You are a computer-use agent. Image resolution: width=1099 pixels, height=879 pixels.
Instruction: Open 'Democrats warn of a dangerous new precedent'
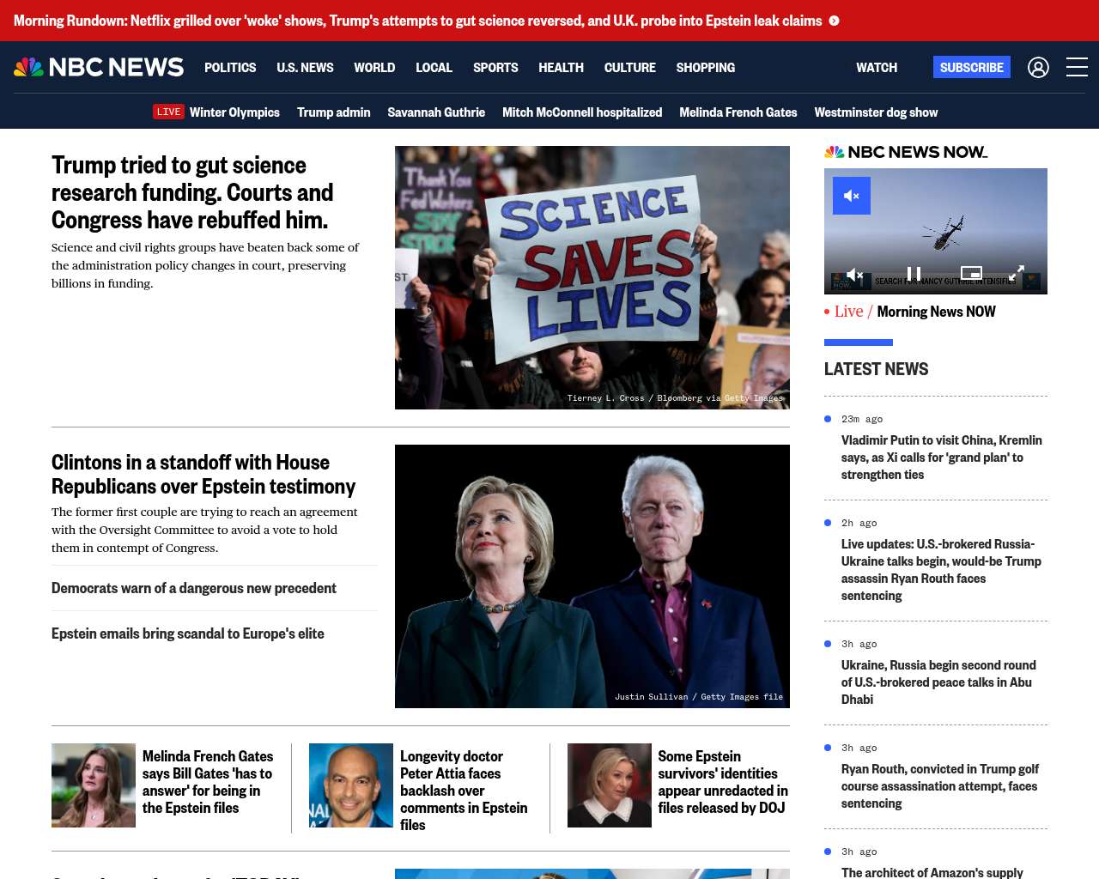coord(194,588)
